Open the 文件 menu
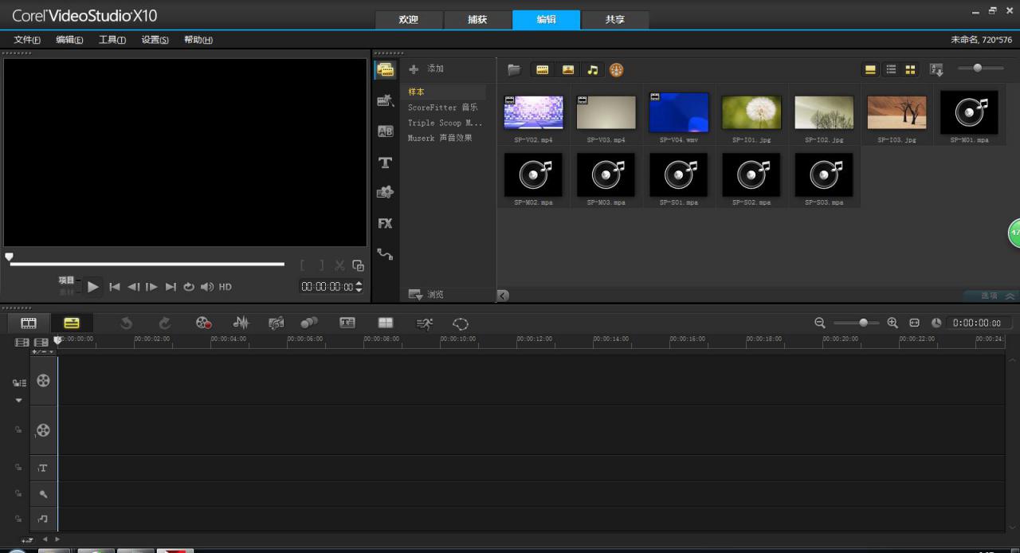 pyautogui.click(x=27, y=40)
